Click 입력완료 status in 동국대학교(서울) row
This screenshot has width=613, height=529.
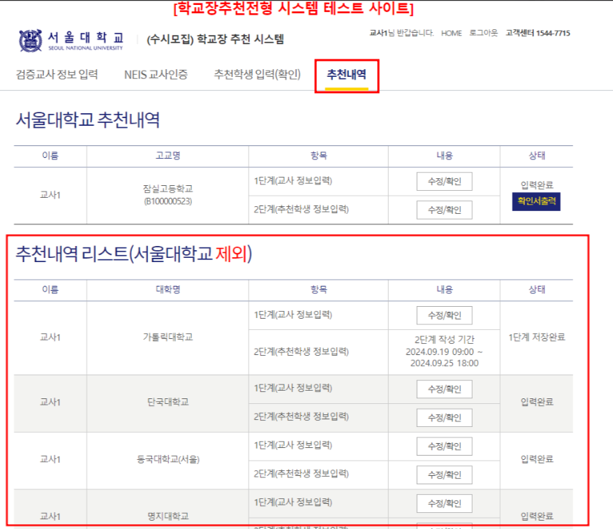[537, 459]
